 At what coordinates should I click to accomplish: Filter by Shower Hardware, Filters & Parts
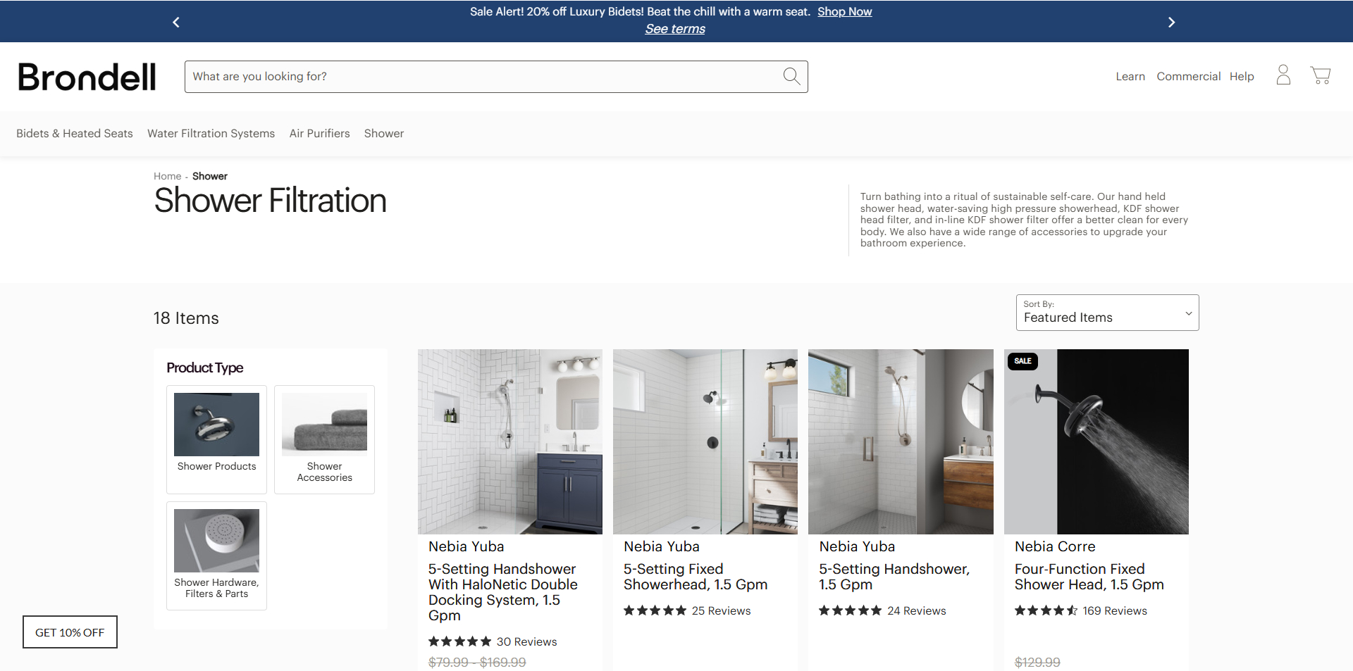point(216,555)
